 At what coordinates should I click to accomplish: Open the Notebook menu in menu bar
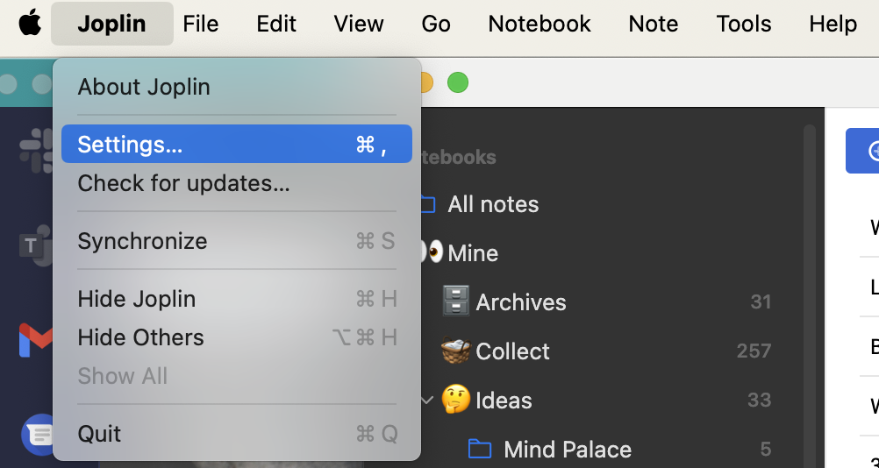[x=540, y=24]
